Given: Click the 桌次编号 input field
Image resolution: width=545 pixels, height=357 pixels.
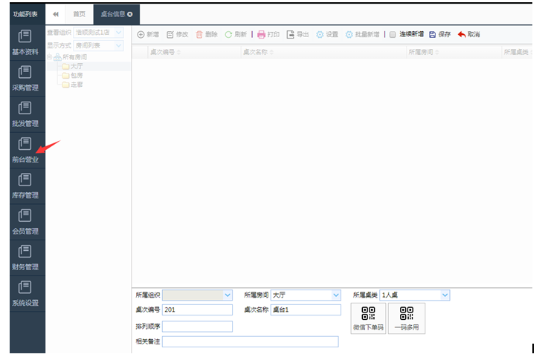Looking at the screenshot, I should pyautogui.click(x=197, y=309).
